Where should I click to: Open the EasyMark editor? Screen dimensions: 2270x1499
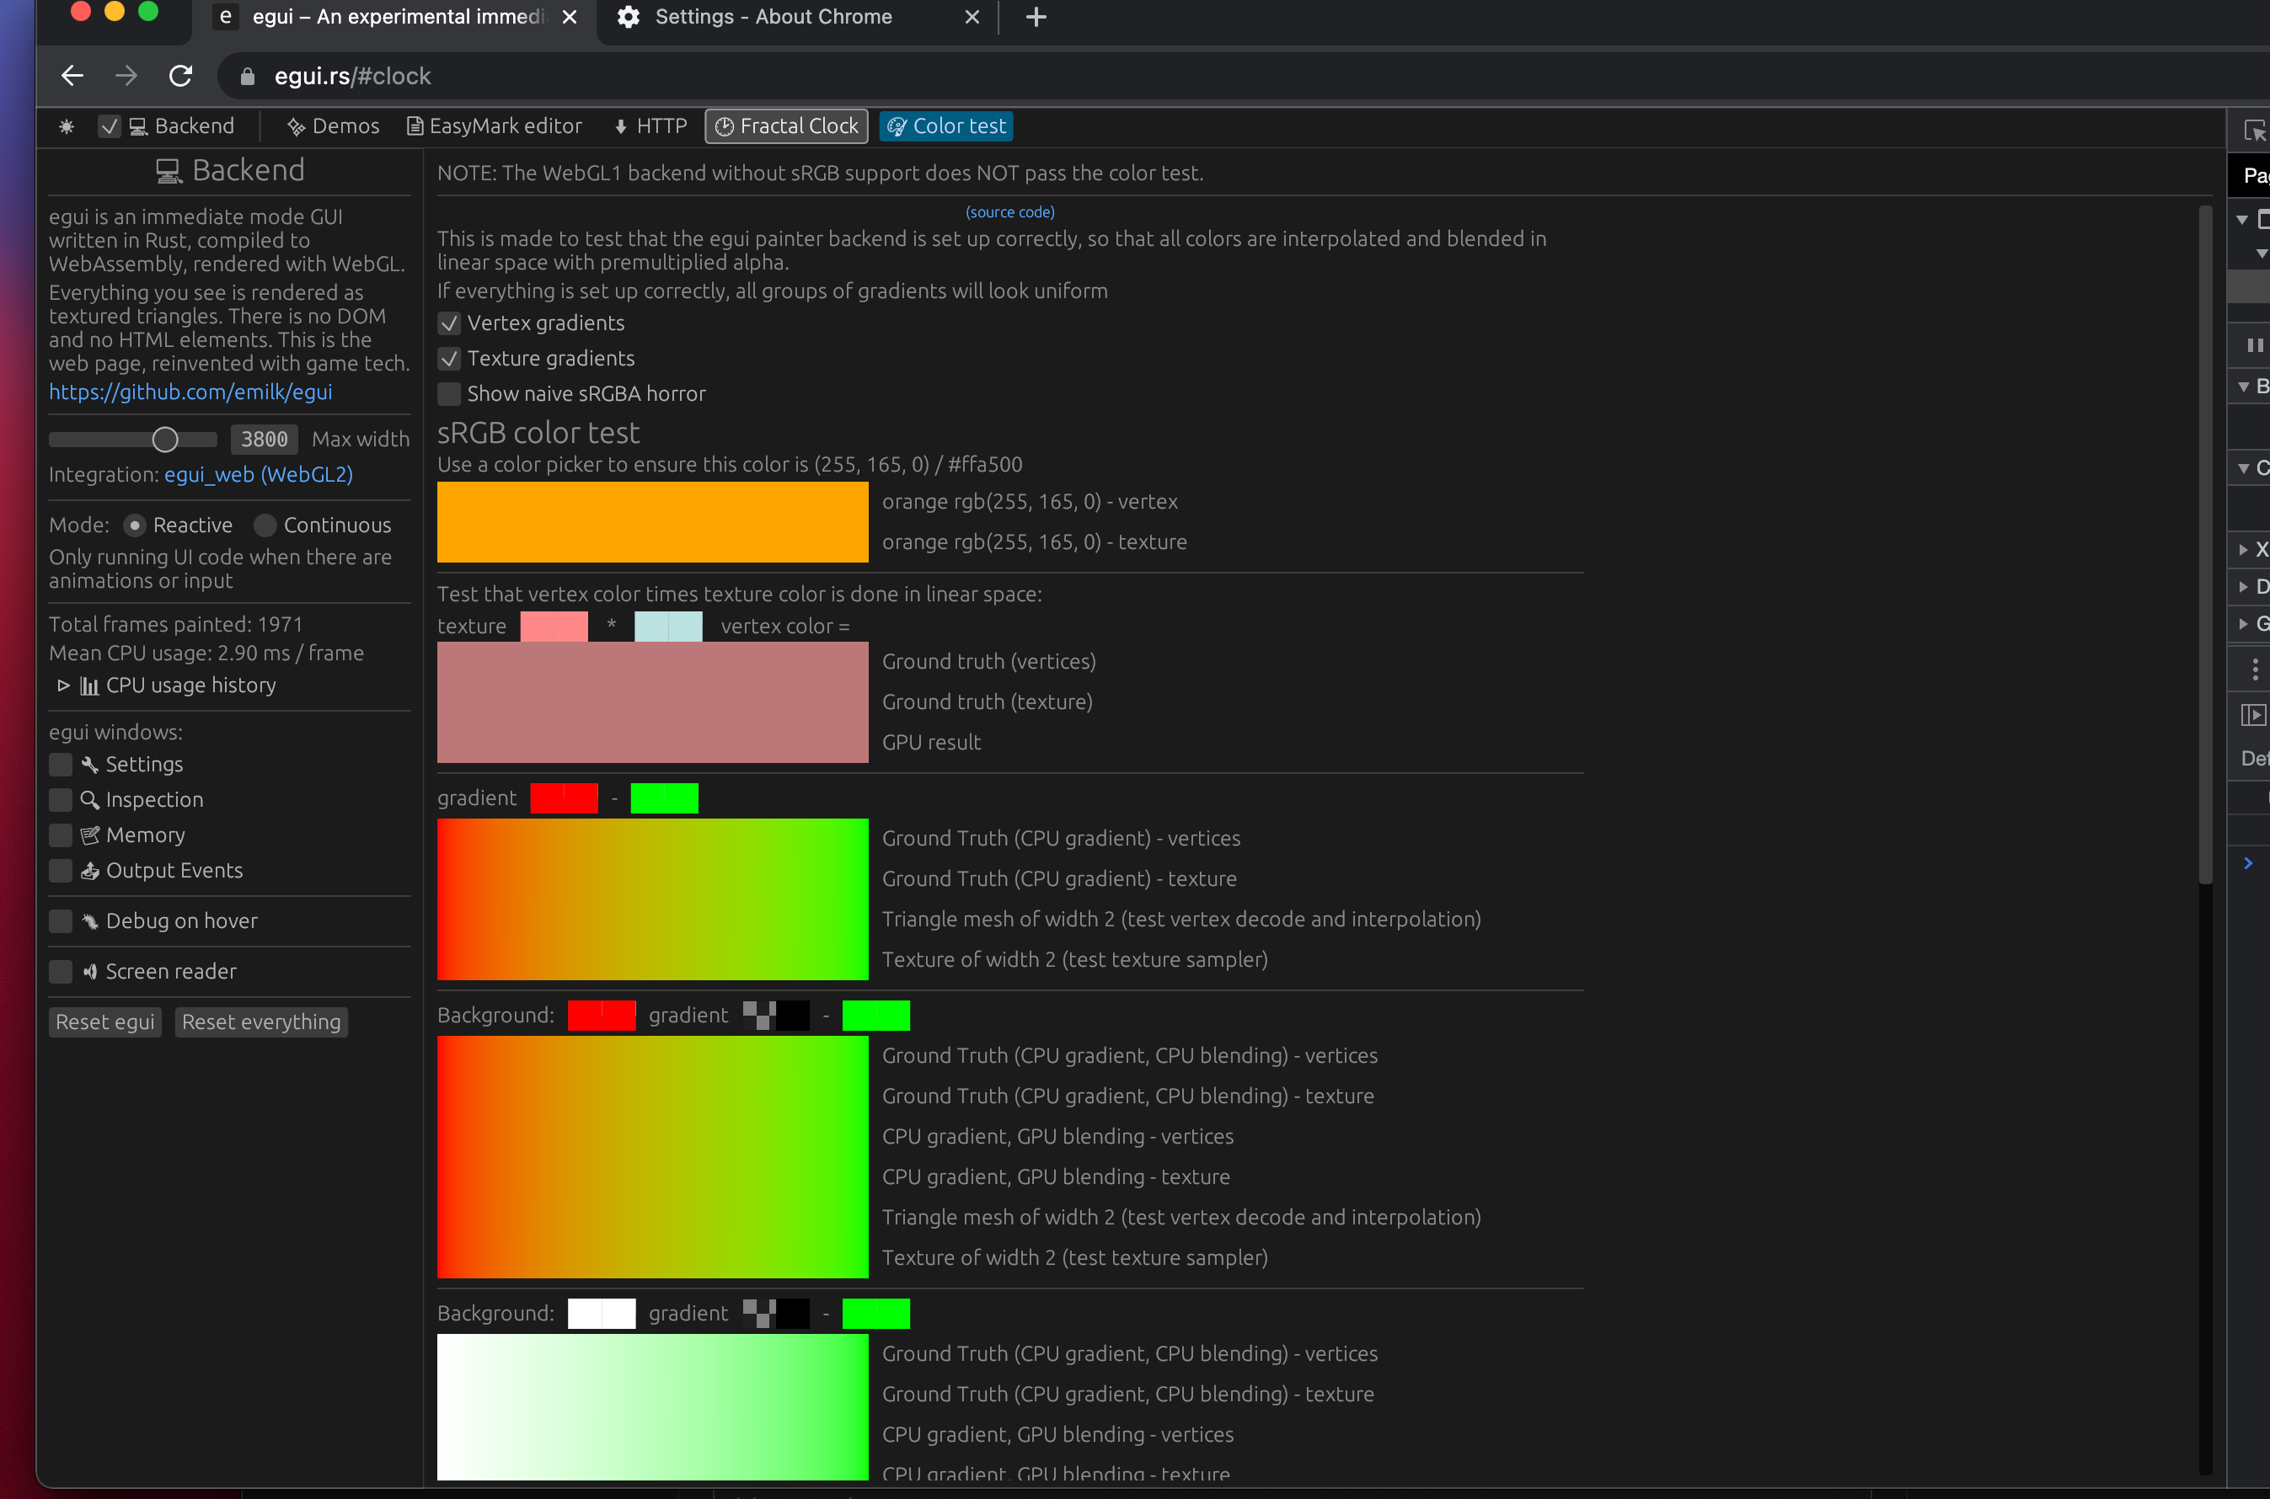coord(494,125)
